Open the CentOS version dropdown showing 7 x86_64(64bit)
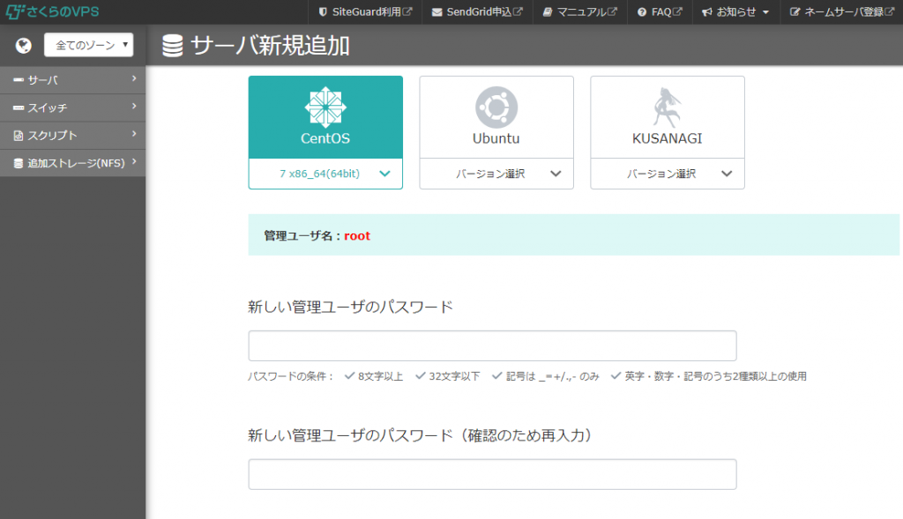 (x=325, y=174)
